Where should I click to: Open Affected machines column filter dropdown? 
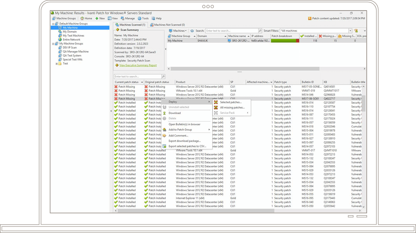[271, 82]
